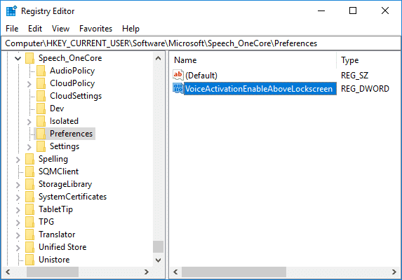Screen dimensions: 402x280
Task: Expand the Isolated key
Action: coord(29,122)
